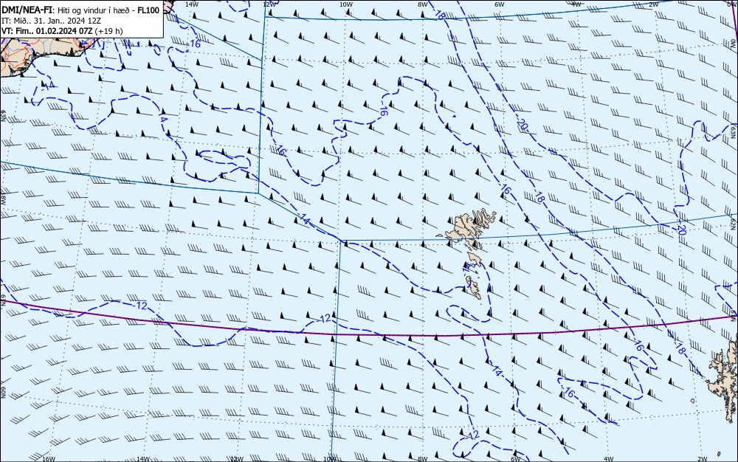This screenshot has height=462, width=738.
Task: Click the '8W' longitude label on the top edge
Action: click(422, 4)
